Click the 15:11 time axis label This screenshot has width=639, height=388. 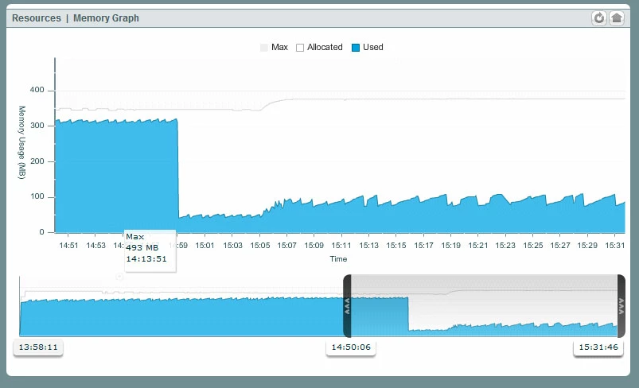coord(341,246)
